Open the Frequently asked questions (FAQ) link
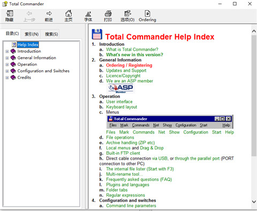The image size is (257, 211). click(139, 179)
